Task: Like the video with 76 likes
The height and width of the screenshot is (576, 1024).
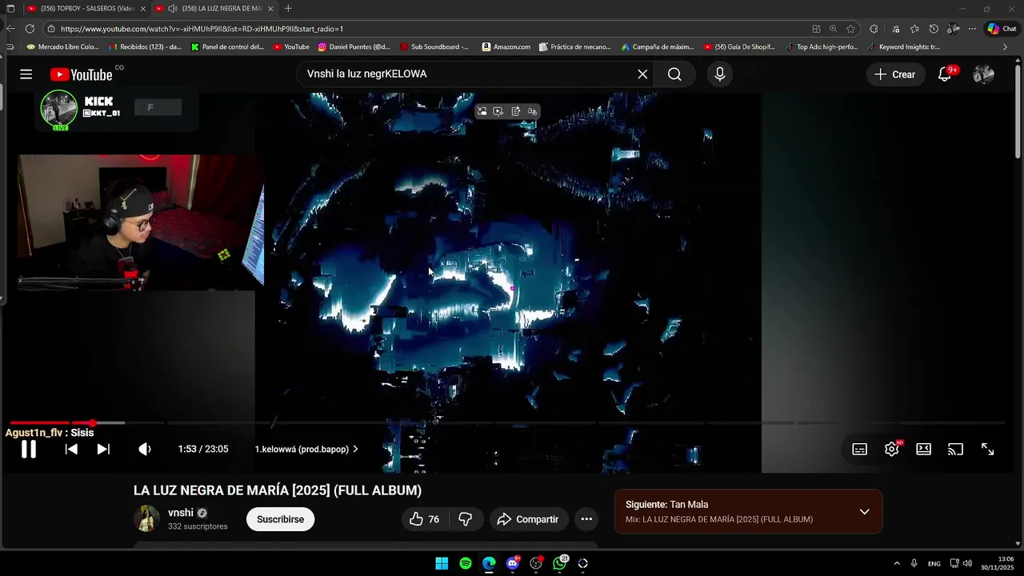Action: (x=425, y=519)
